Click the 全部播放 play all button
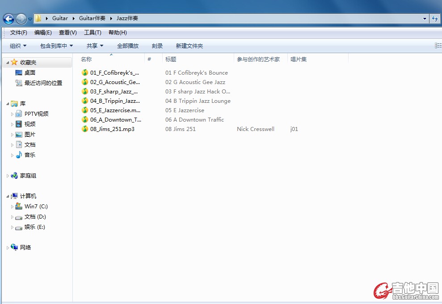The image size is (442, 304). coord(128,46)
